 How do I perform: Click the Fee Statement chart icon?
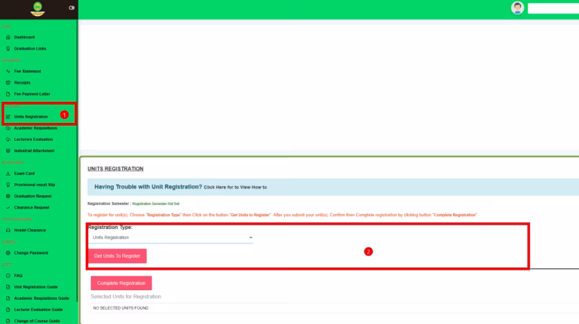pyautogui.click(x=8, y=72)
